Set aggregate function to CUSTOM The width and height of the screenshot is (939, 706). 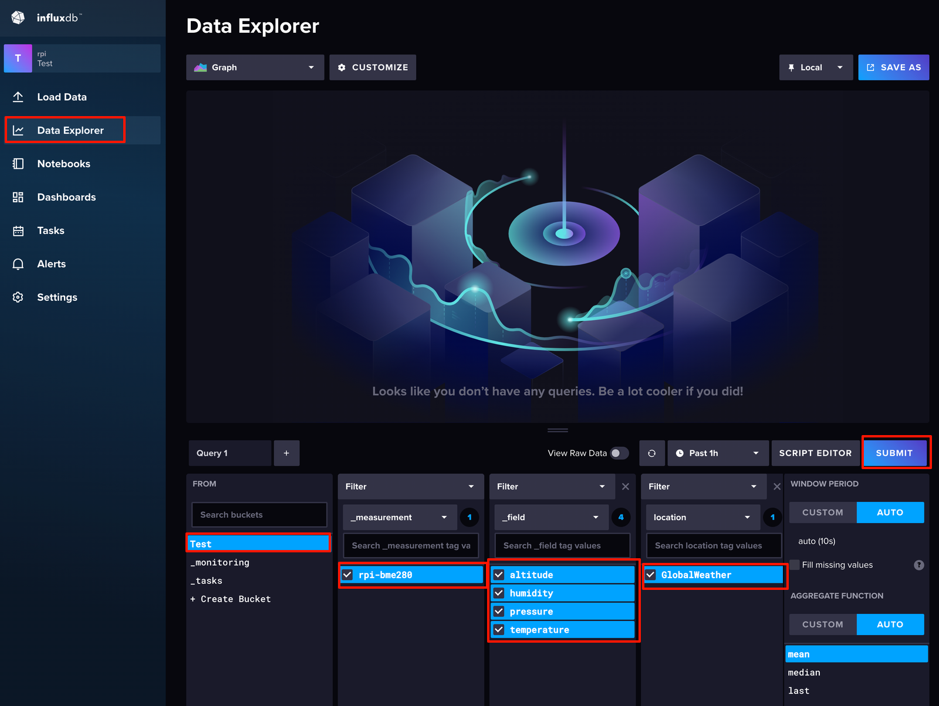(x=823, y=624)
